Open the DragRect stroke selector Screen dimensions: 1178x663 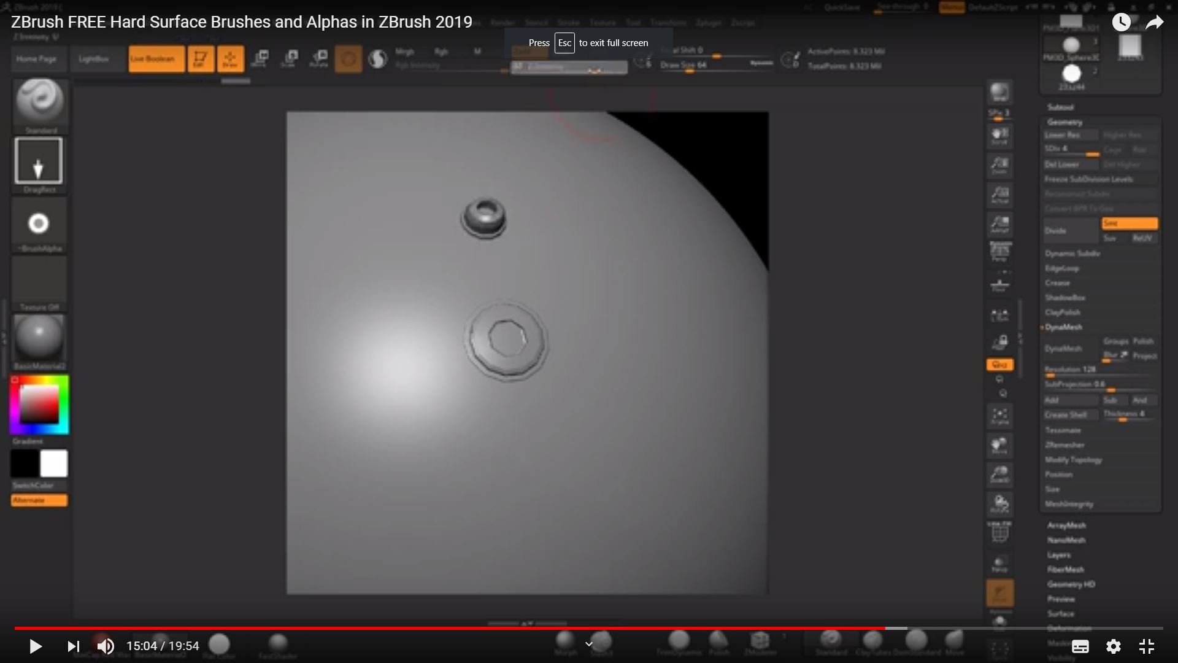[x=39, y=161]
